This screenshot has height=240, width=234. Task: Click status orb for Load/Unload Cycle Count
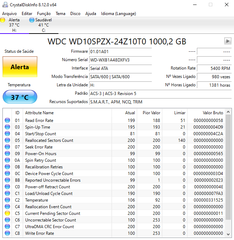pyautogui.click(x=7, y=193)
